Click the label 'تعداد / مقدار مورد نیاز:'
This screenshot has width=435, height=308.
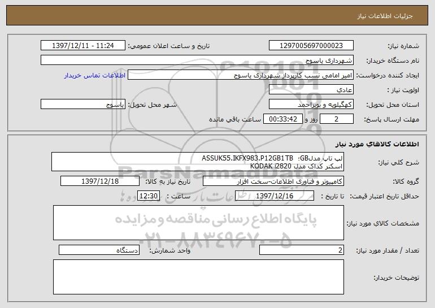click(x=388, y=250)
